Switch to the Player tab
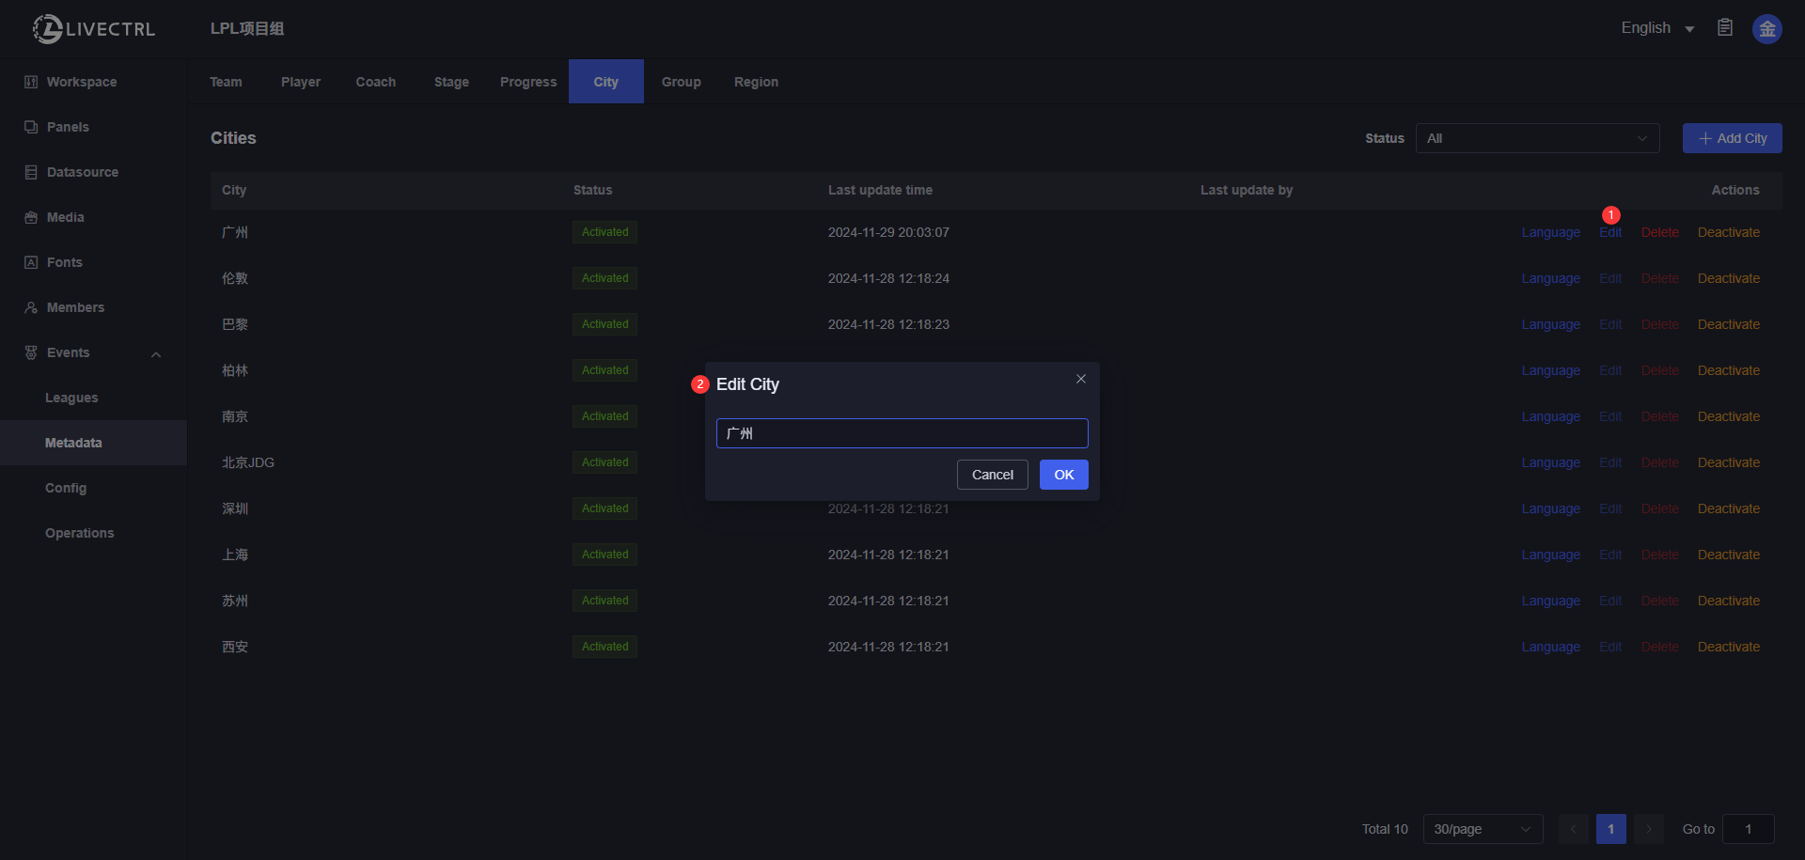 [300, 82]
